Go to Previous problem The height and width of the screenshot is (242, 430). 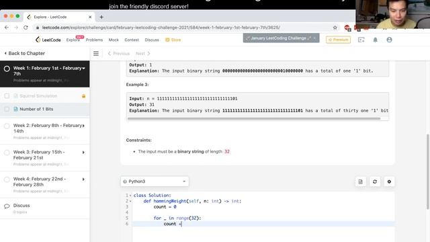[x=119, y=54]
